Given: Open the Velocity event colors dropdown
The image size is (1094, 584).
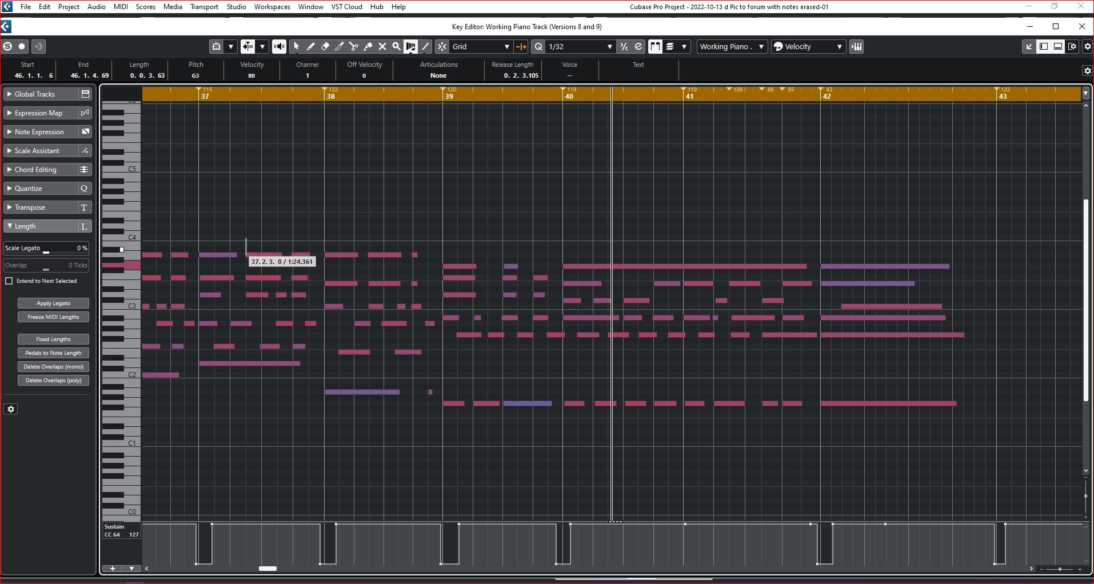Looking at the screenshot, I should (809, 46).
